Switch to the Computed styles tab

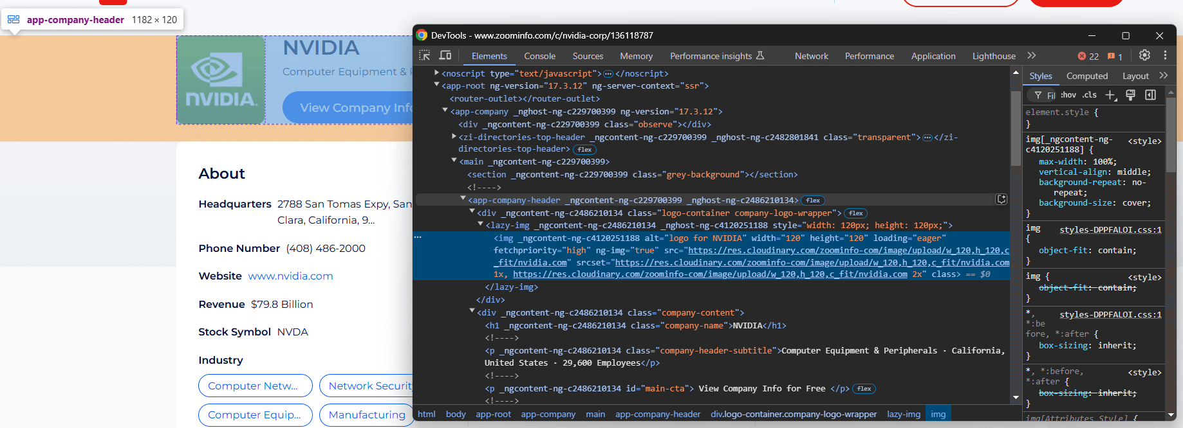[x=1086, y=76]
